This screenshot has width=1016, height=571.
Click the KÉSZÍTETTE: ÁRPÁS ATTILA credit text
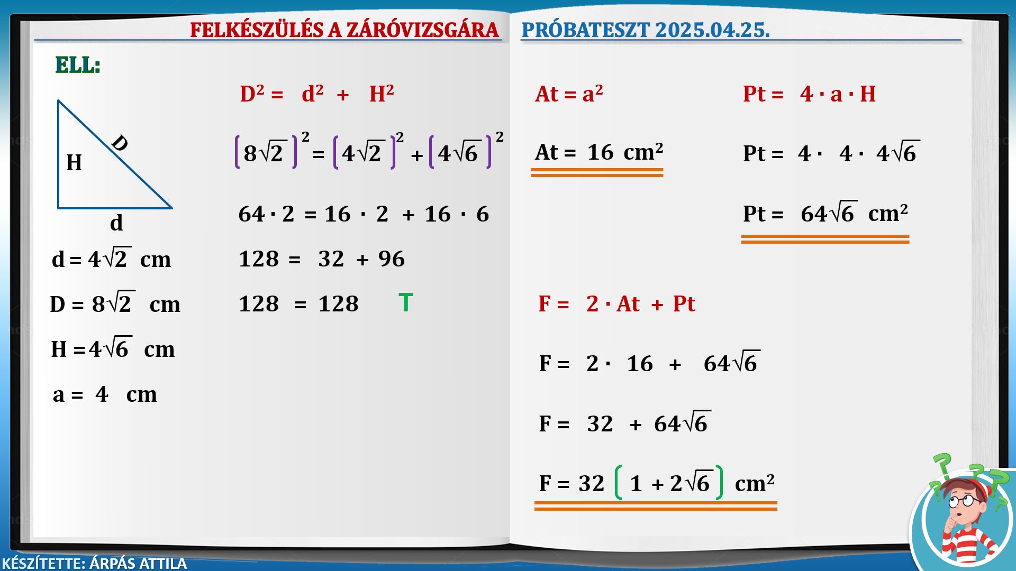coord(94,563)
